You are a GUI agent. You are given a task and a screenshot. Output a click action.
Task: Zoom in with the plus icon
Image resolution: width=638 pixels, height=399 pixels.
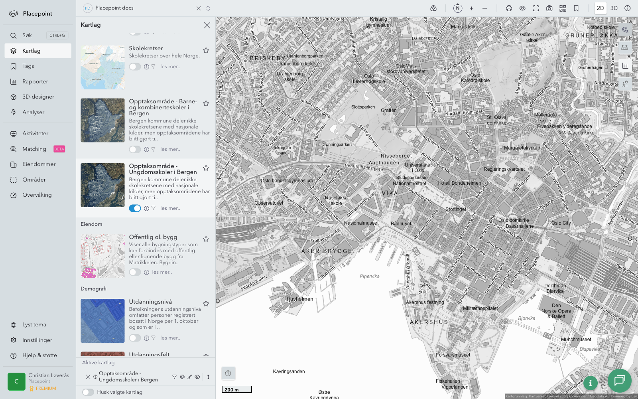click(x=471, y=8)
